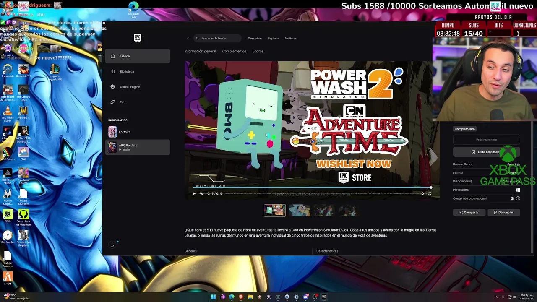This screenshot has height=302, width=537.
Task: Open Biblioteca in the sidebar
Action: (138, 71)
